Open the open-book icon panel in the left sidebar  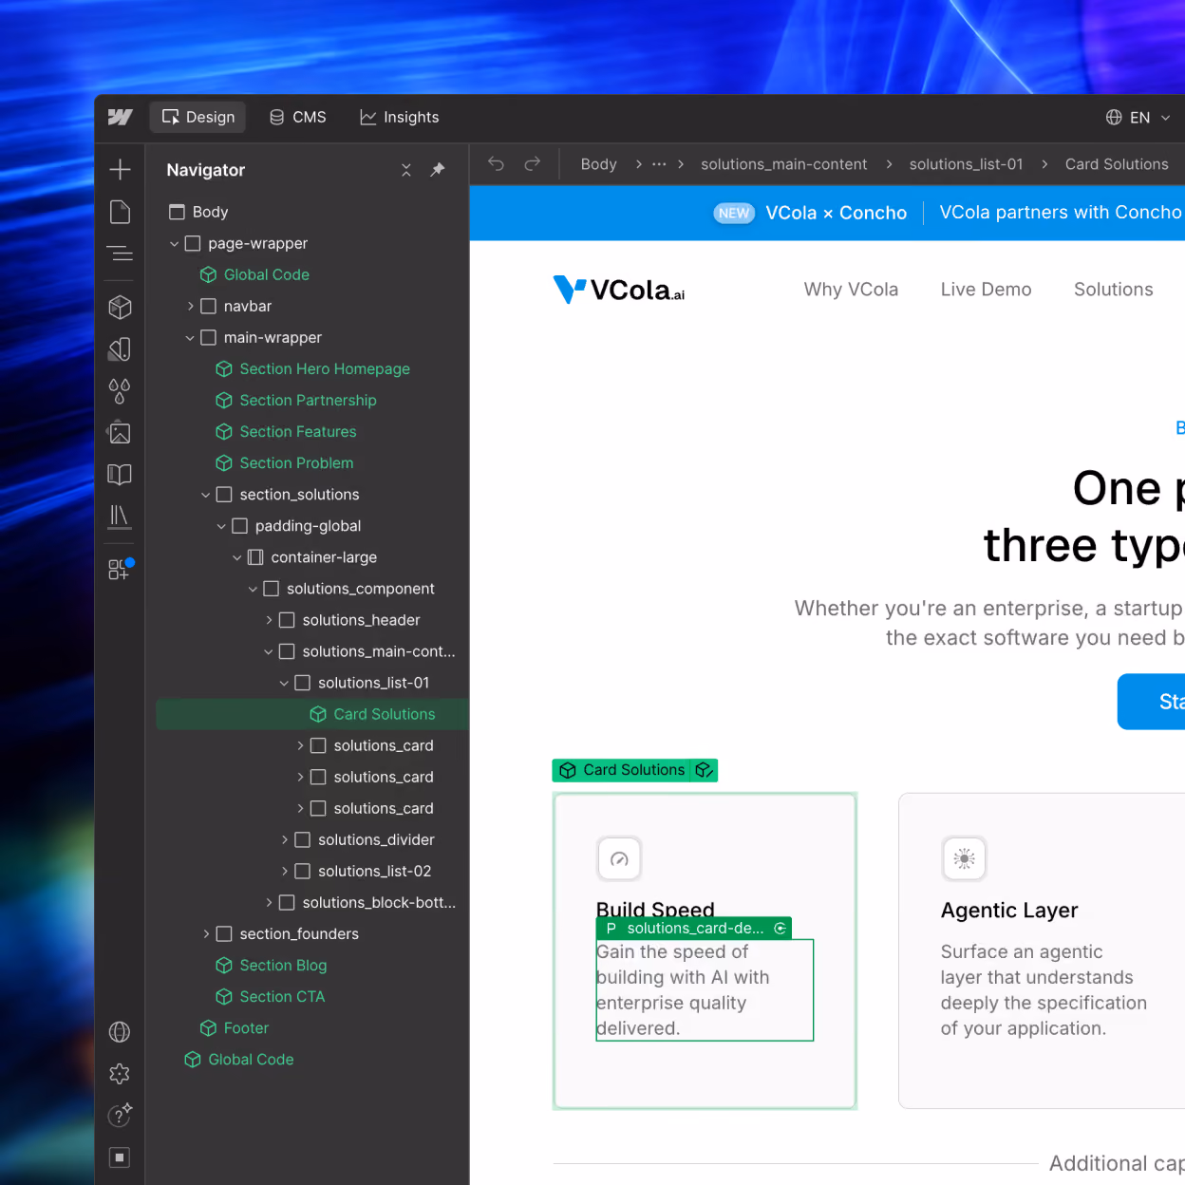click(x=120, y=474)
